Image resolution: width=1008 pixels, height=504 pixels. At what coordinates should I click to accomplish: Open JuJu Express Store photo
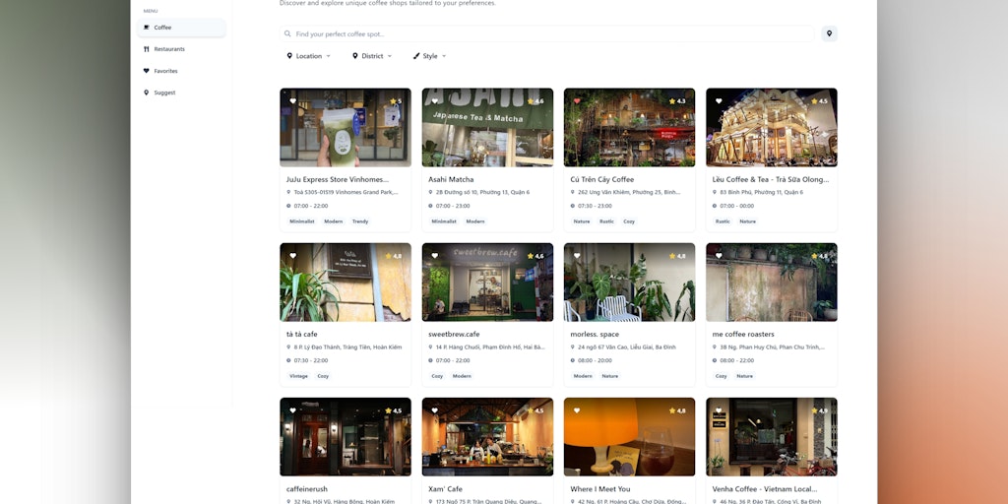[346, 127]
